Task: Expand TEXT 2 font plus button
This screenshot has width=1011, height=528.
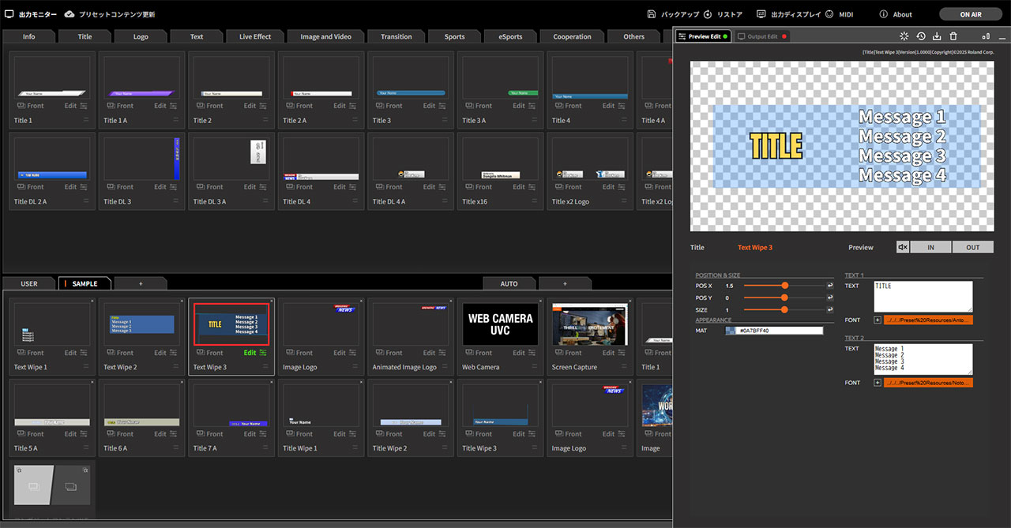Action: [878, 383]
